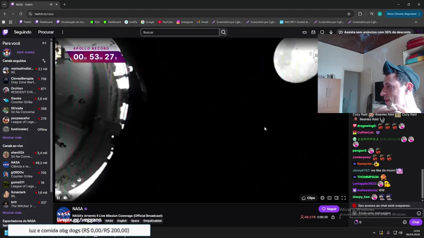Pause the NASA stream
424x238 pixels.
tap(58, 198)
